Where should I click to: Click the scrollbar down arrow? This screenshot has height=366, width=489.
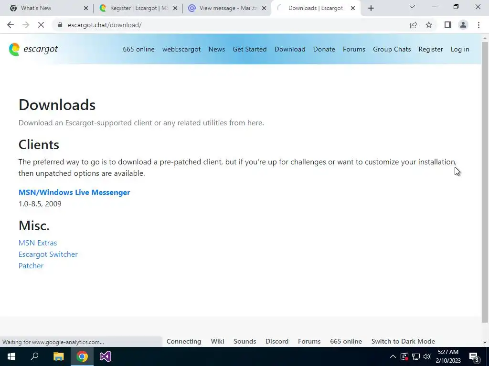[x=485, y=342]
